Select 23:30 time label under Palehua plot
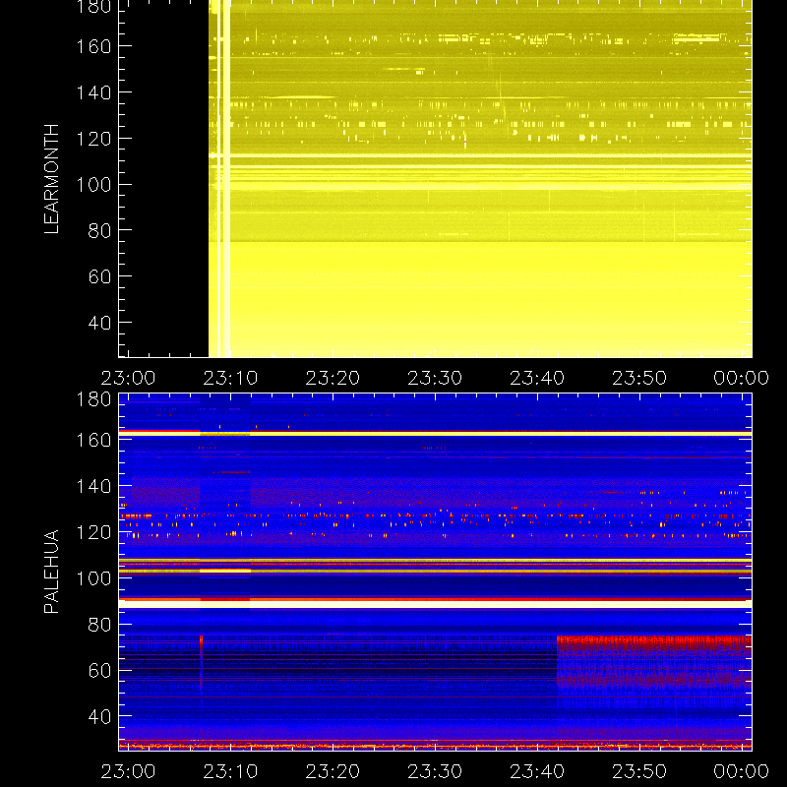Viewport: 787px width, 787px height. [x=435, y=771]
